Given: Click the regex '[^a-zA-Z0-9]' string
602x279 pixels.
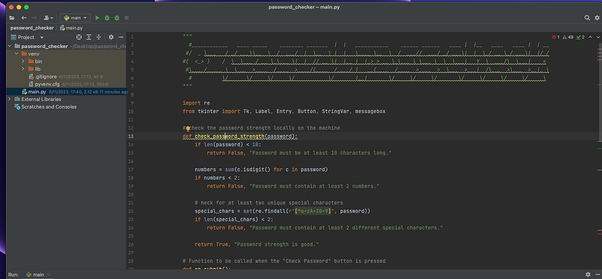Looking at the screenshot, I should 312,211.
